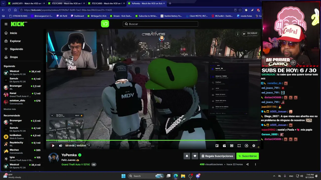Screen dimensions: 321x180
Task: Click the green Suscribirse button
Action: [x=248, y=156]
